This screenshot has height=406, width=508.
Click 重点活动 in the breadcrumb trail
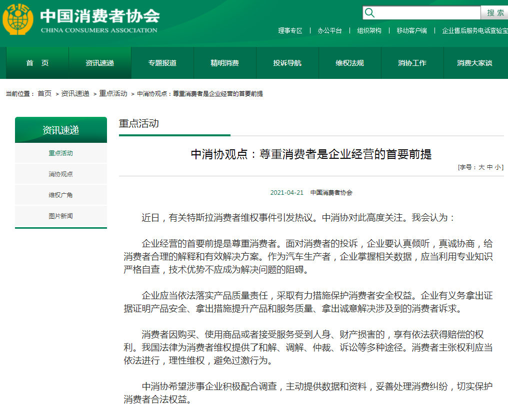click(x=113, y=94)
